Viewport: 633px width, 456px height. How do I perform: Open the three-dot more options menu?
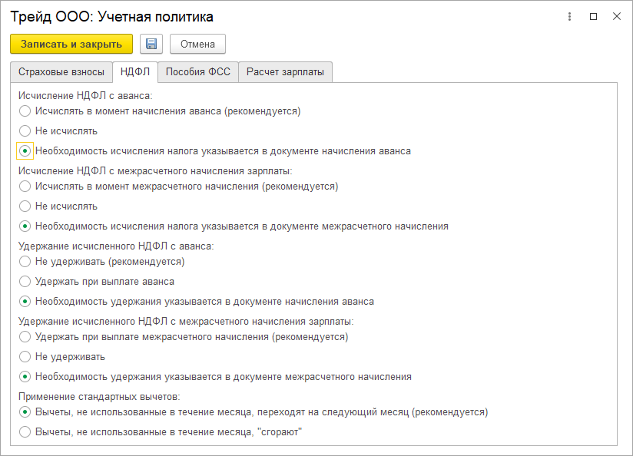point(569,16)
